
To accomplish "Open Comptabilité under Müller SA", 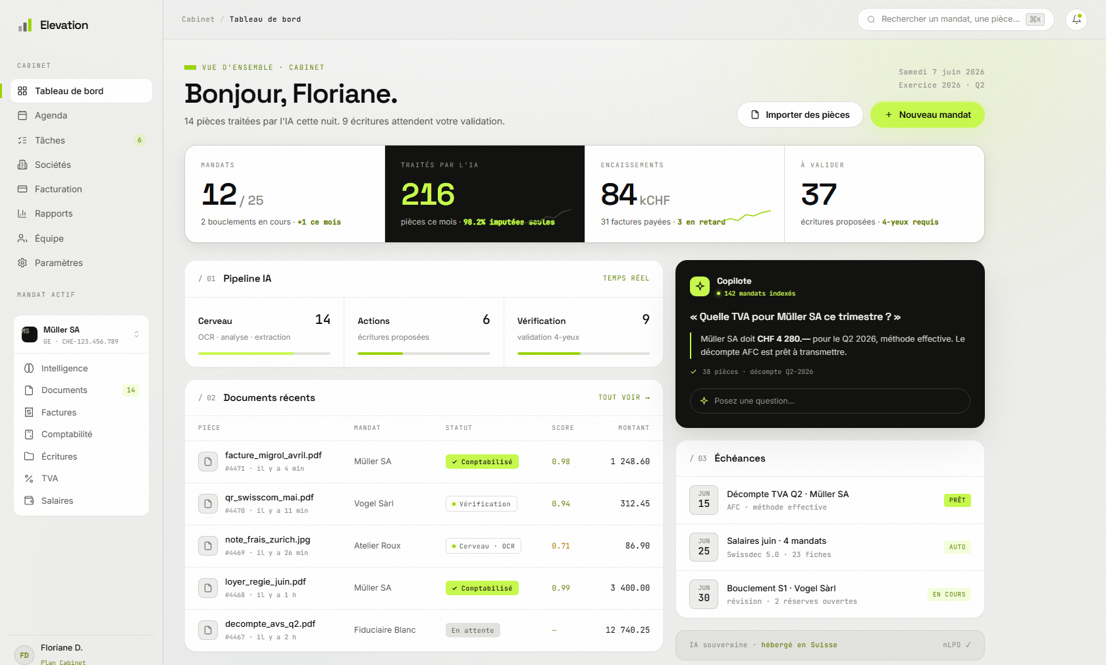I will pos(81,435).
